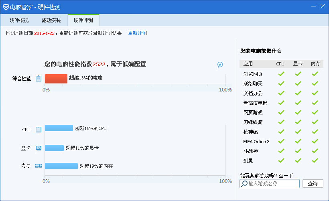This screenshot has width=329, height=201.
Task: Select the 剑灵 row label
Action: click(248, 161)
